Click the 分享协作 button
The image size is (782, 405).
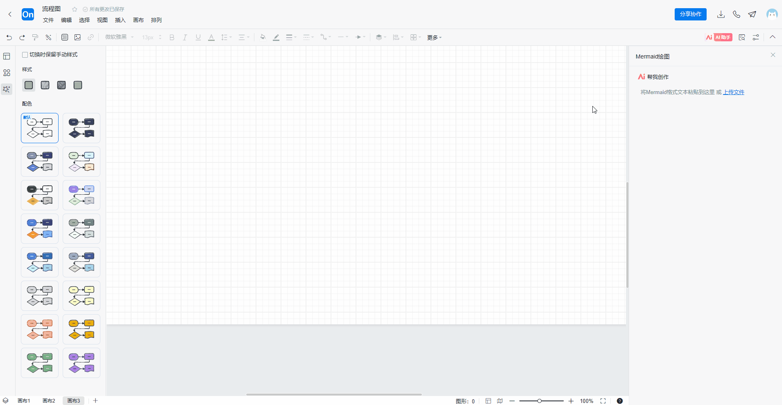pos(690,14)
